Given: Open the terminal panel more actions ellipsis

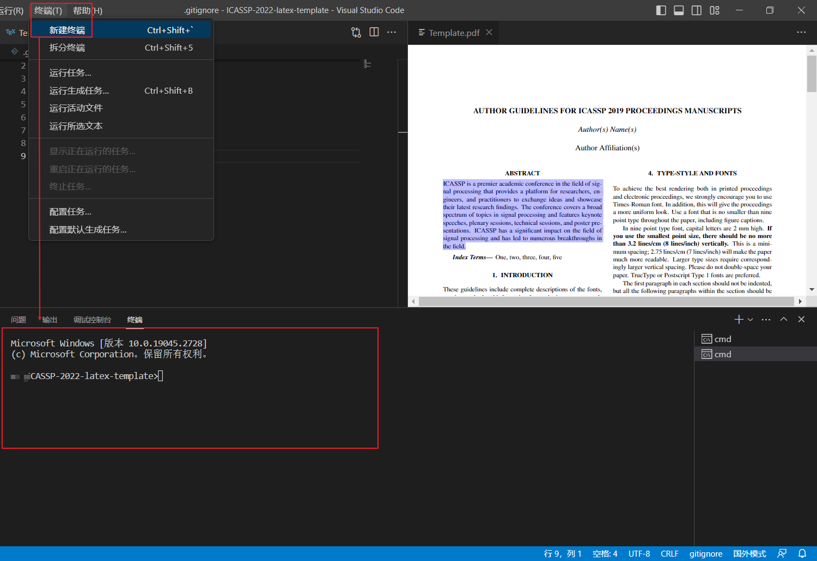Looking at the screenshot, I should pos(766,319).
